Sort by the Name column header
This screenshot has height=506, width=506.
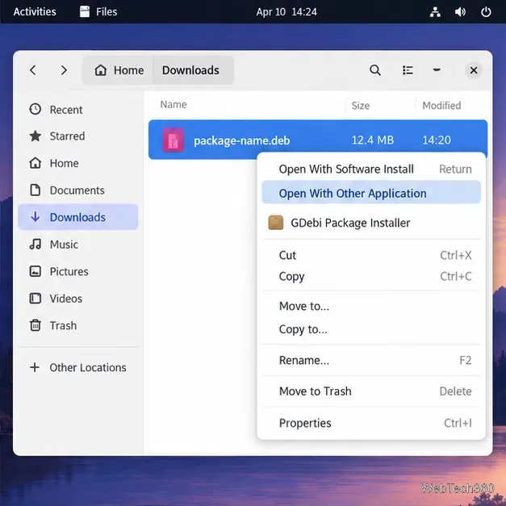click(x=174, y=105)
